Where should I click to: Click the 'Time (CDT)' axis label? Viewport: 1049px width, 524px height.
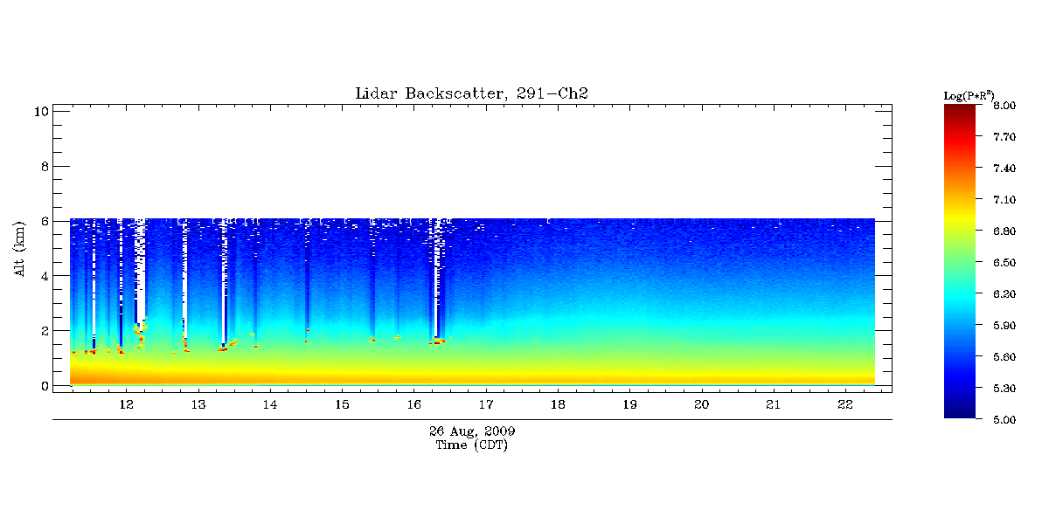pyautogui.click(x=472, y=445)
